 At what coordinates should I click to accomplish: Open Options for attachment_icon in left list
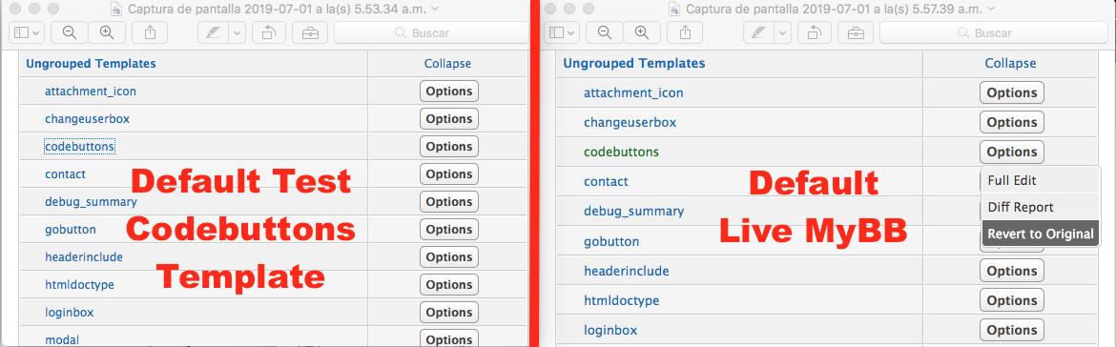449,91
